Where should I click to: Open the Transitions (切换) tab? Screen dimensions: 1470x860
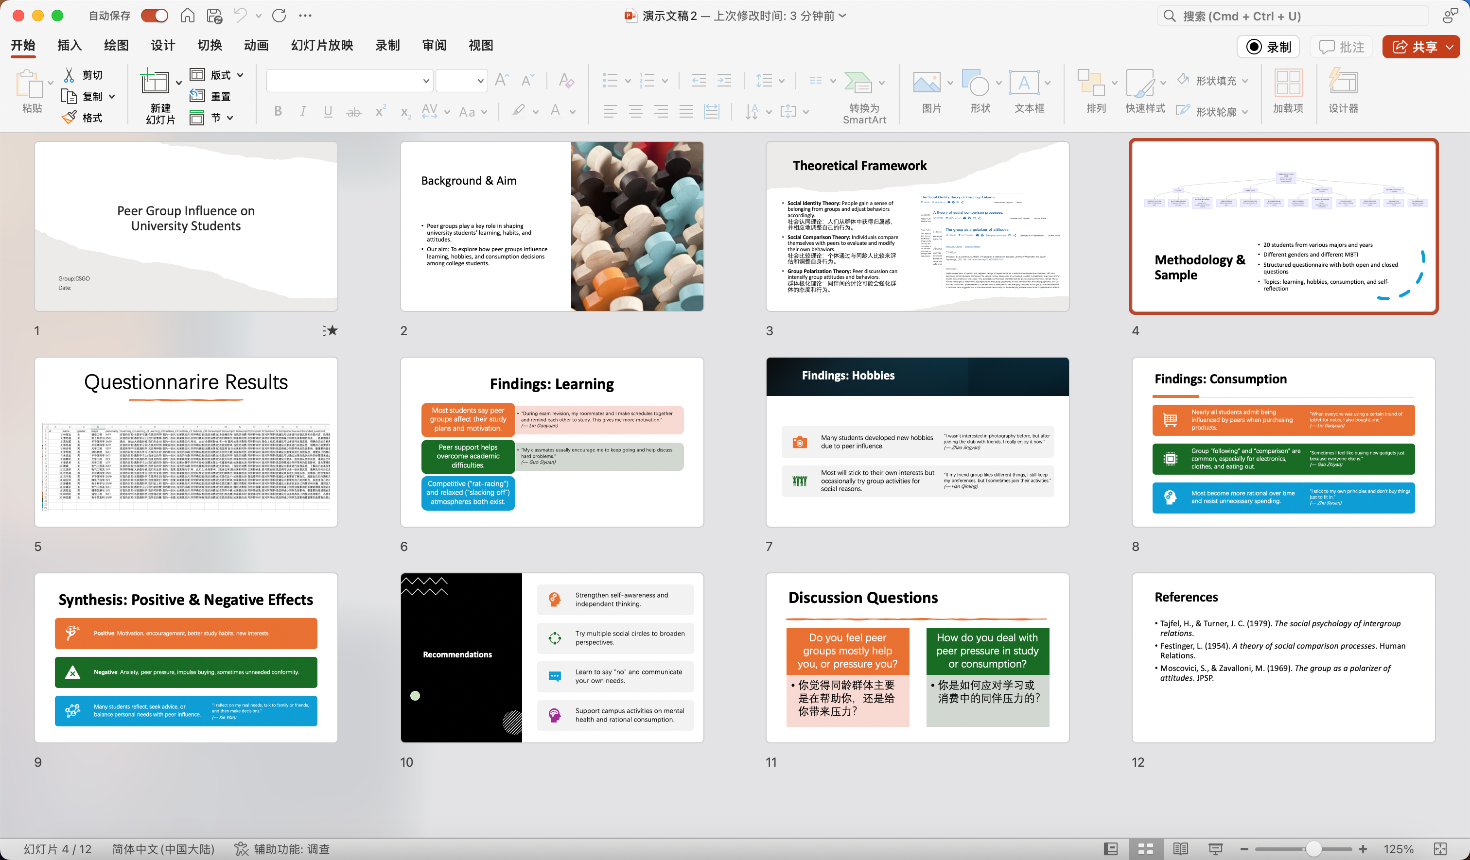tap(210, 46)
